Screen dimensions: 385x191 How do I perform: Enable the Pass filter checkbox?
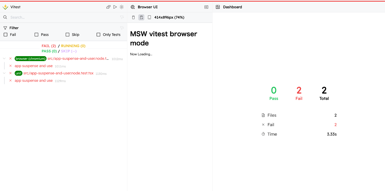click(36, 35)
